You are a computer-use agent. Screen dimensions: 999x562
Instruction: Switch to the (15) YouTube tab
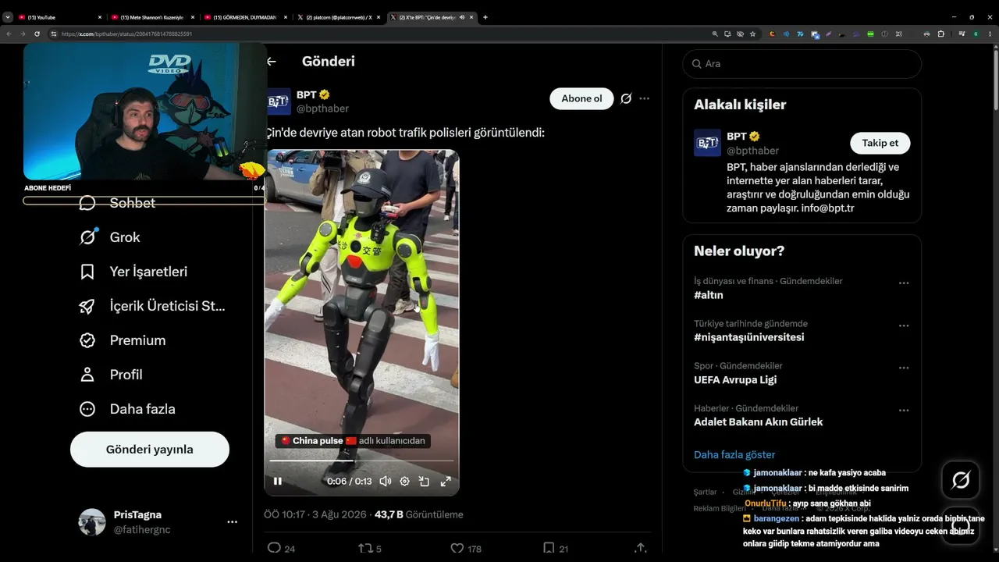59,17
